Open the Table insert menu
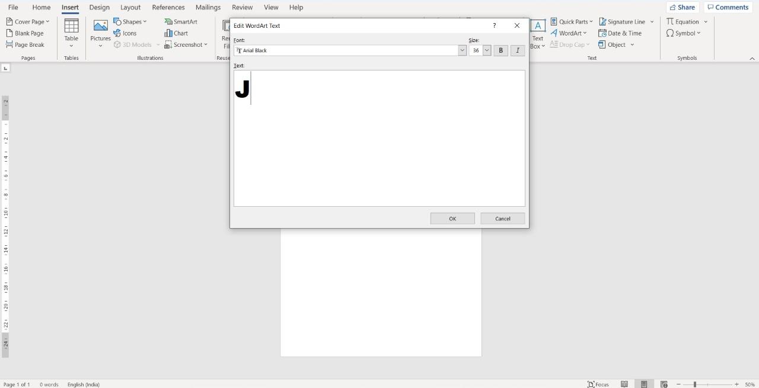This screenshot has height=388, width=759. (71, 33)
